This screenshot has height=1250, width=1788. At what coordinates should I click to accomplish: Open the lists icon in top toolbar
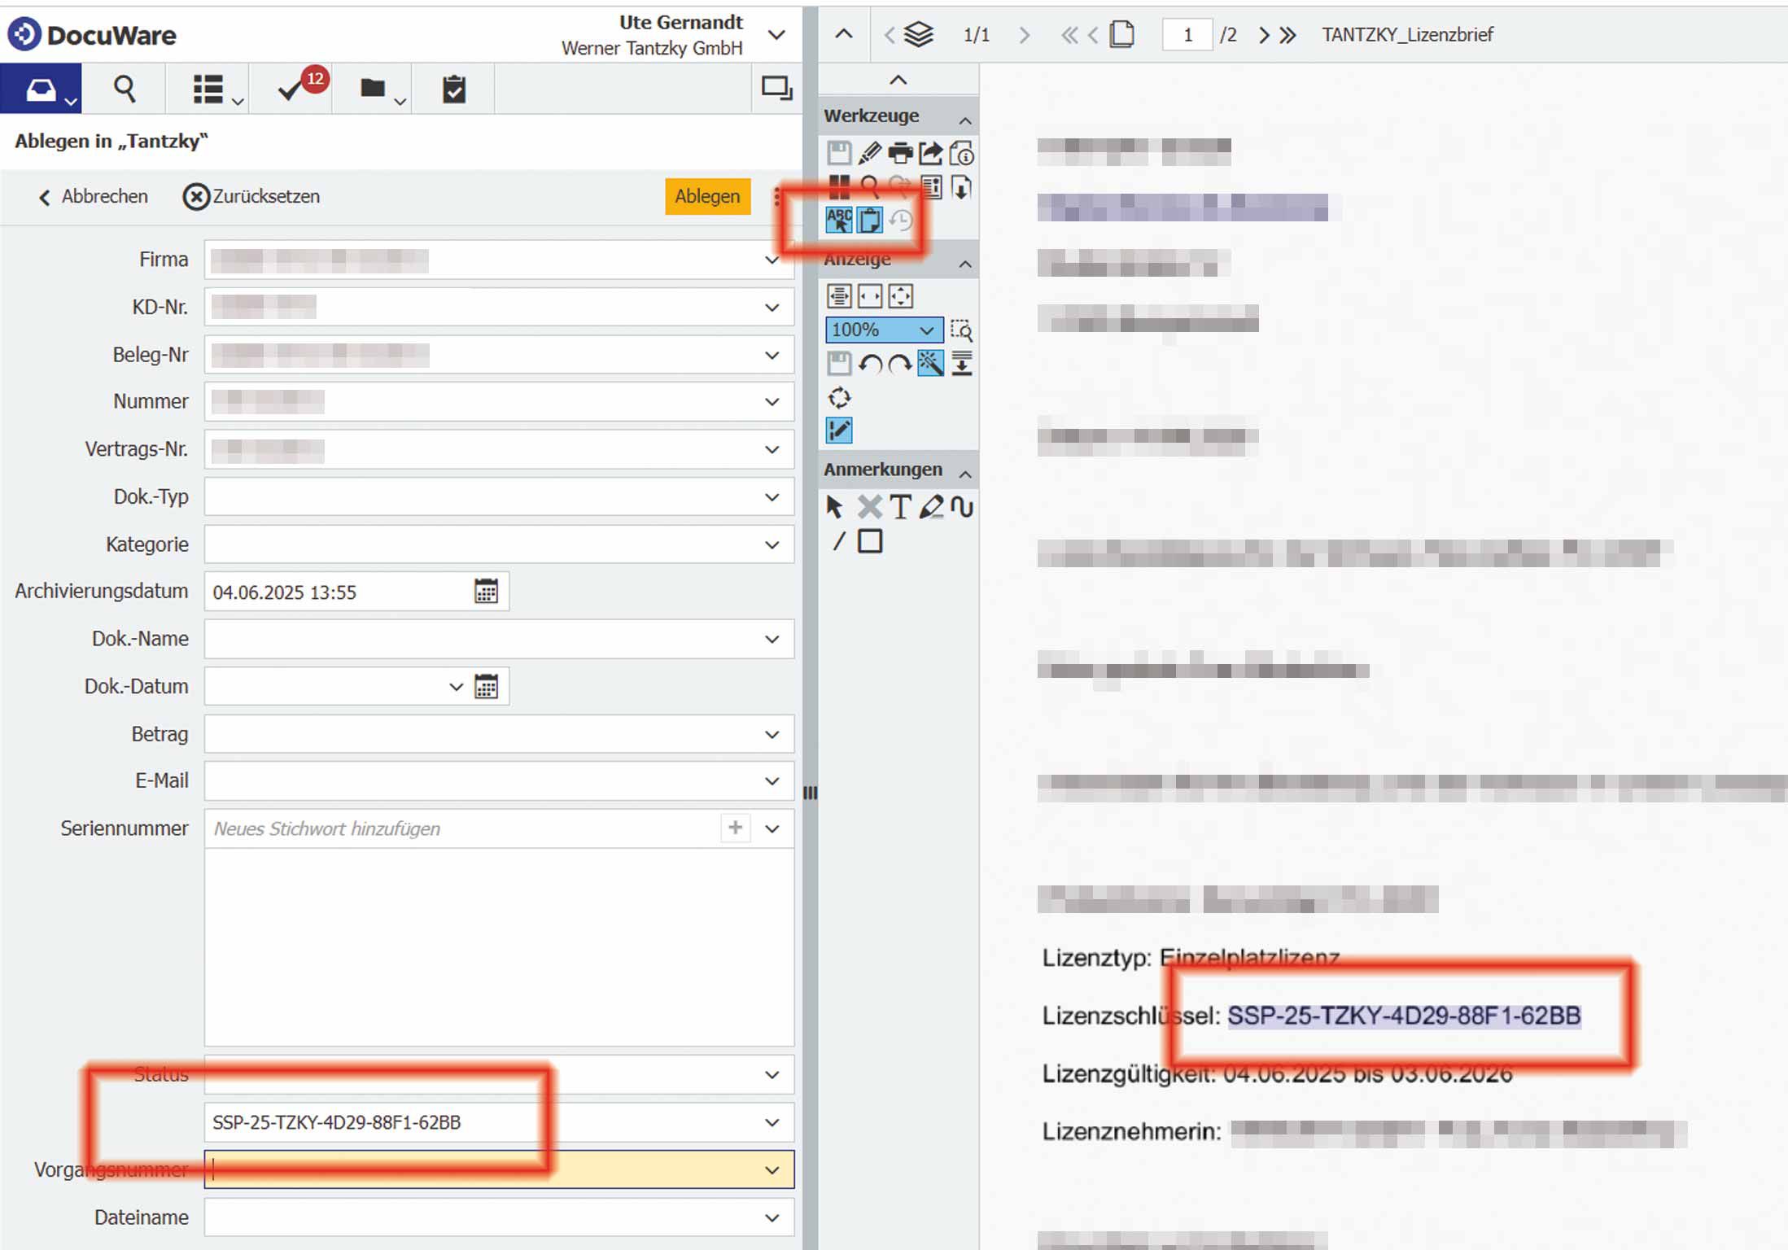tap(208, 89)
